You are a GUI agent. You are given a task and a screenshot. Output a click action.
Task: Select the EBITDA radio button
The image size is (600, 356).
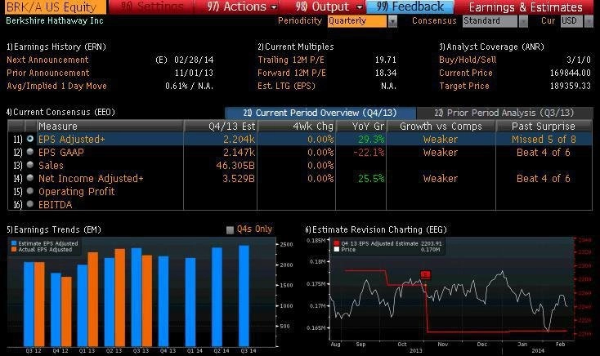(30, 204)
